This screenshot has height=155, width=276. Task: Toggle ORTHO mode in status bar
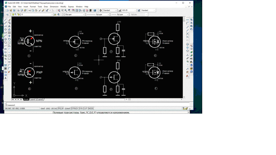[x=54, y=108]
